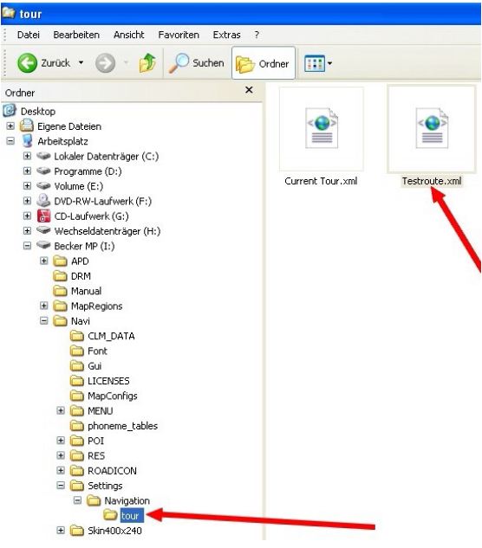Viewport: 482px width, 548px height.
Task: Click the green Zurück back arrow icon
Action: (x=27, y=63)
